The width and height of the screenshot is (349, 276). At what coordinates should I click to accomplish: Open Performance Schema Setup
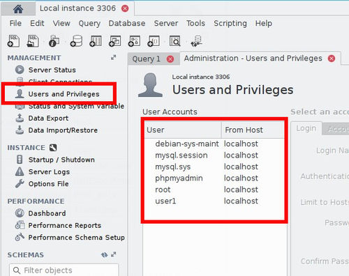(x=76, y=238)
